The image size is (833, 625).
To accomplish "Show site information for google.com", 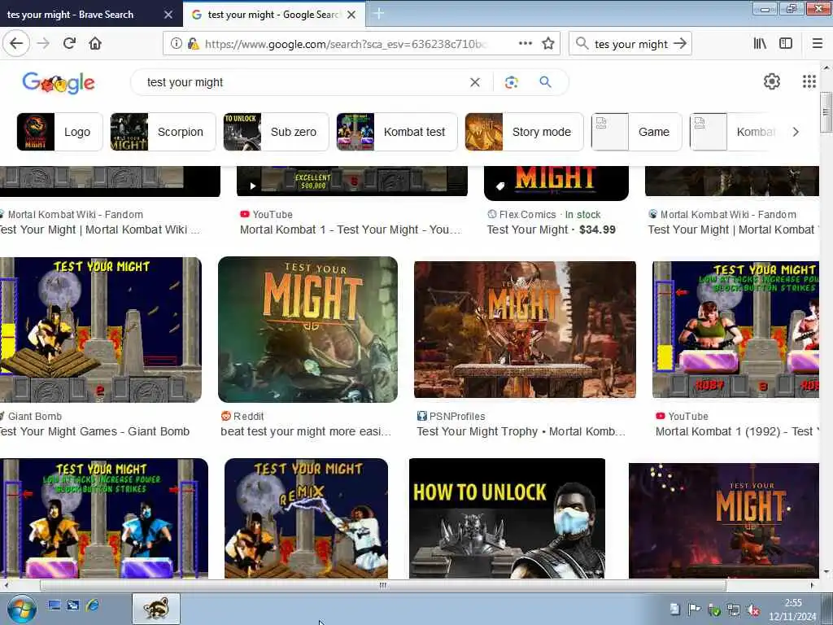I will coord(176,44).
